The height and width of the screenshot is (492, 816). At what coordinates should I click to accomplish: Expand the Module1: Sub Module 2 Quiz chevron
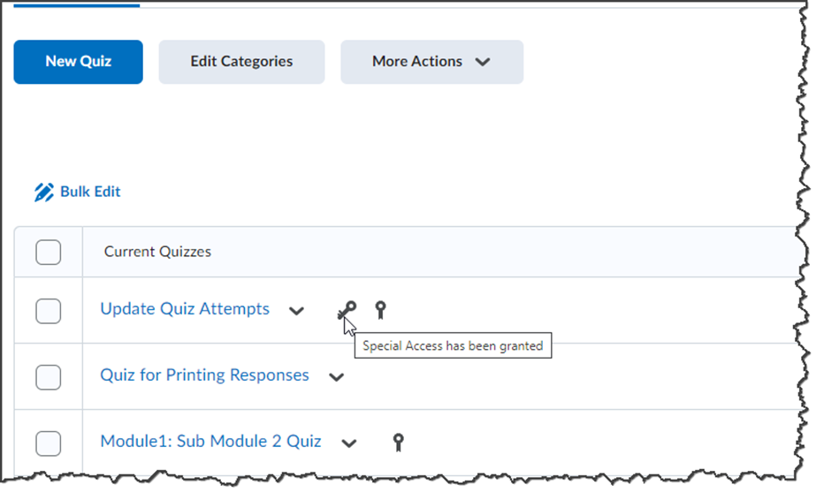click(349, 443)
